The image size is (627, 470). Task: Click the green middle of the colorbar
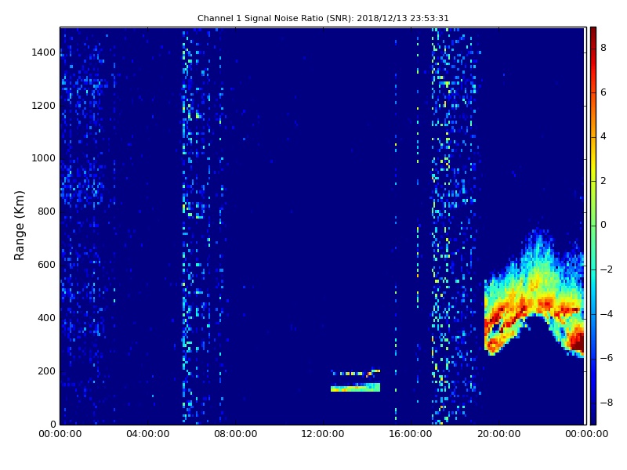coord(593,226)
